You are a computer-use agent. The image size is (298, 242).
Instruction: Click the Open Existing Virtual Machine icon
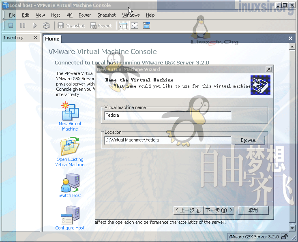tap(70, 146)
